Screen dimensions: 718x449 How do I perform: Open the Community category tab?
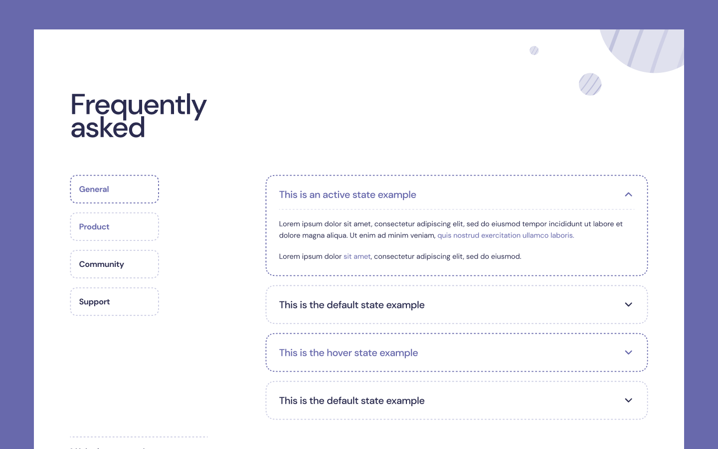tap(114, 264)
